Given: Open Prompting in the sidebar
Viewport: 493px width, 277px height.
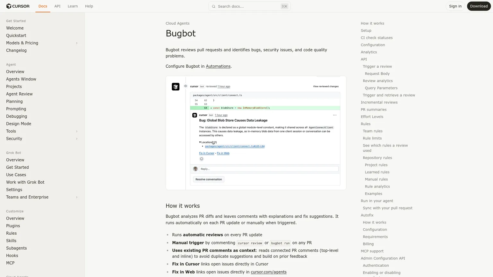Looking at the screenshot, I should tap(16, 109).
